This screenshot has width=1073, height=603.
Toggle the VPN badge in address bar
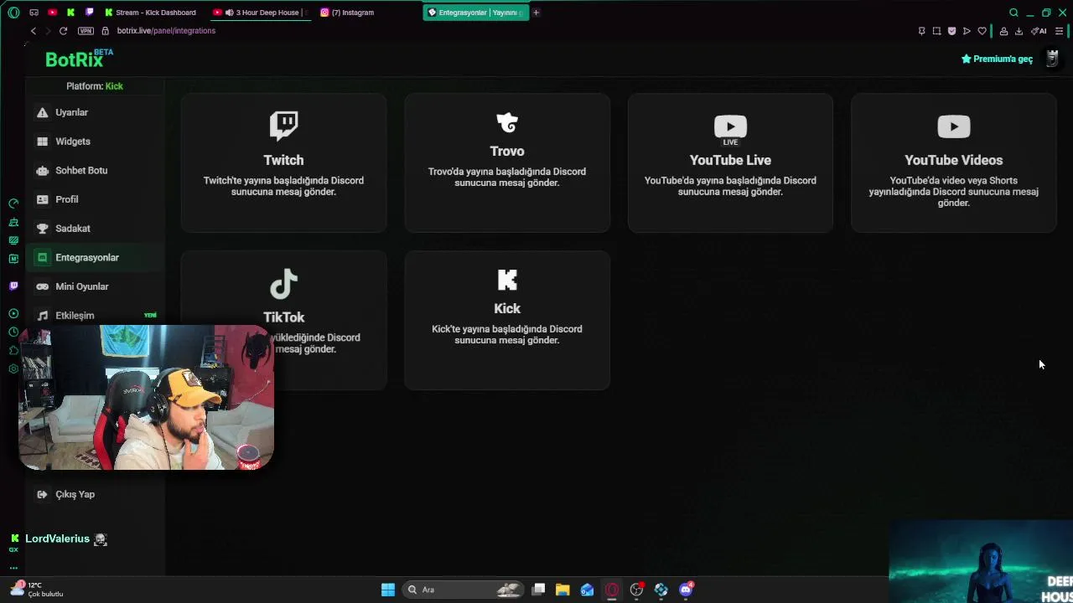[86, 31]
